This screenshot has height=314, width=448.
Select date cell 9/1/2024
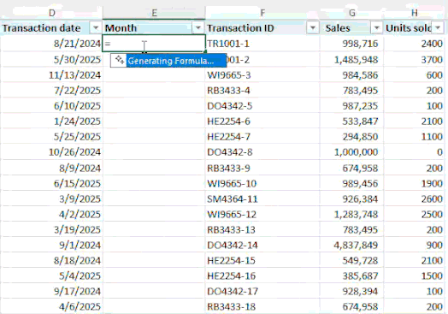click(x=51, y=245)
